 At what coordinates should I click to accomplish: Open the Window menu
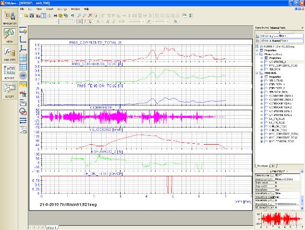point(75,9)
